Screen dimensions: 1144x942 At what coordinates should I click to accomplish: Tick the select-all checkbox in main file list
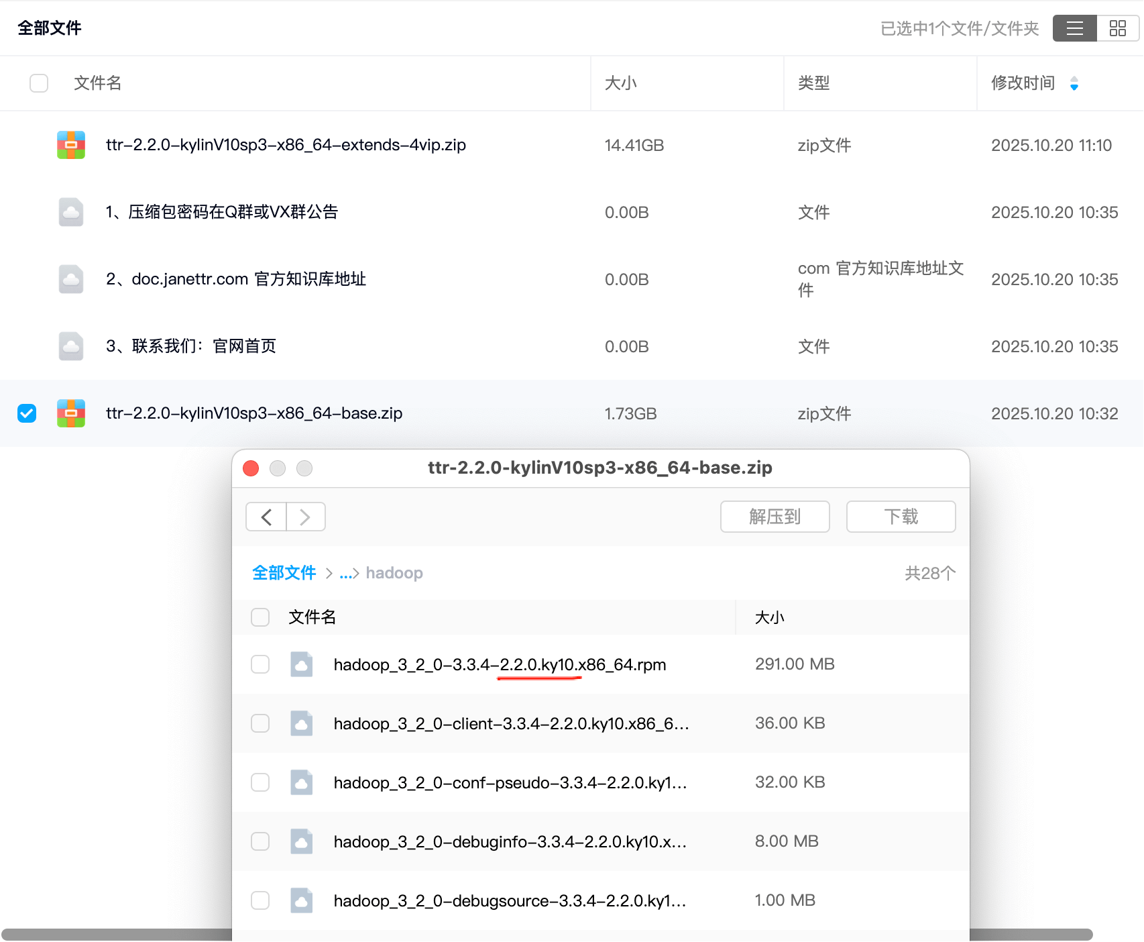(x=39, y=83)
